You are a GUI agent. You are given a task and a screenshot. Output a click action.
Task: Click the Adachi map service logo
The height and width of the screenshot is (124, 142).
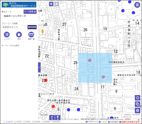tap(19, 5)
